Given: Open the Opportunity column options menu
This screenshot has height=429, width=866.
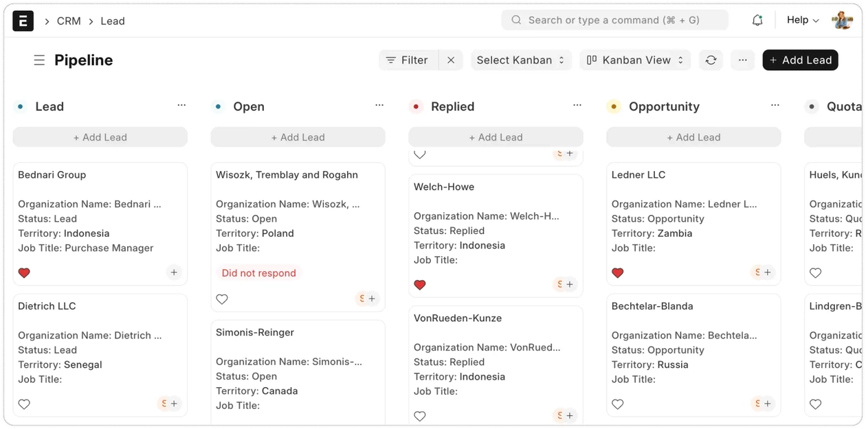Looking at the screenshot, I should click(x=775, y=106).
